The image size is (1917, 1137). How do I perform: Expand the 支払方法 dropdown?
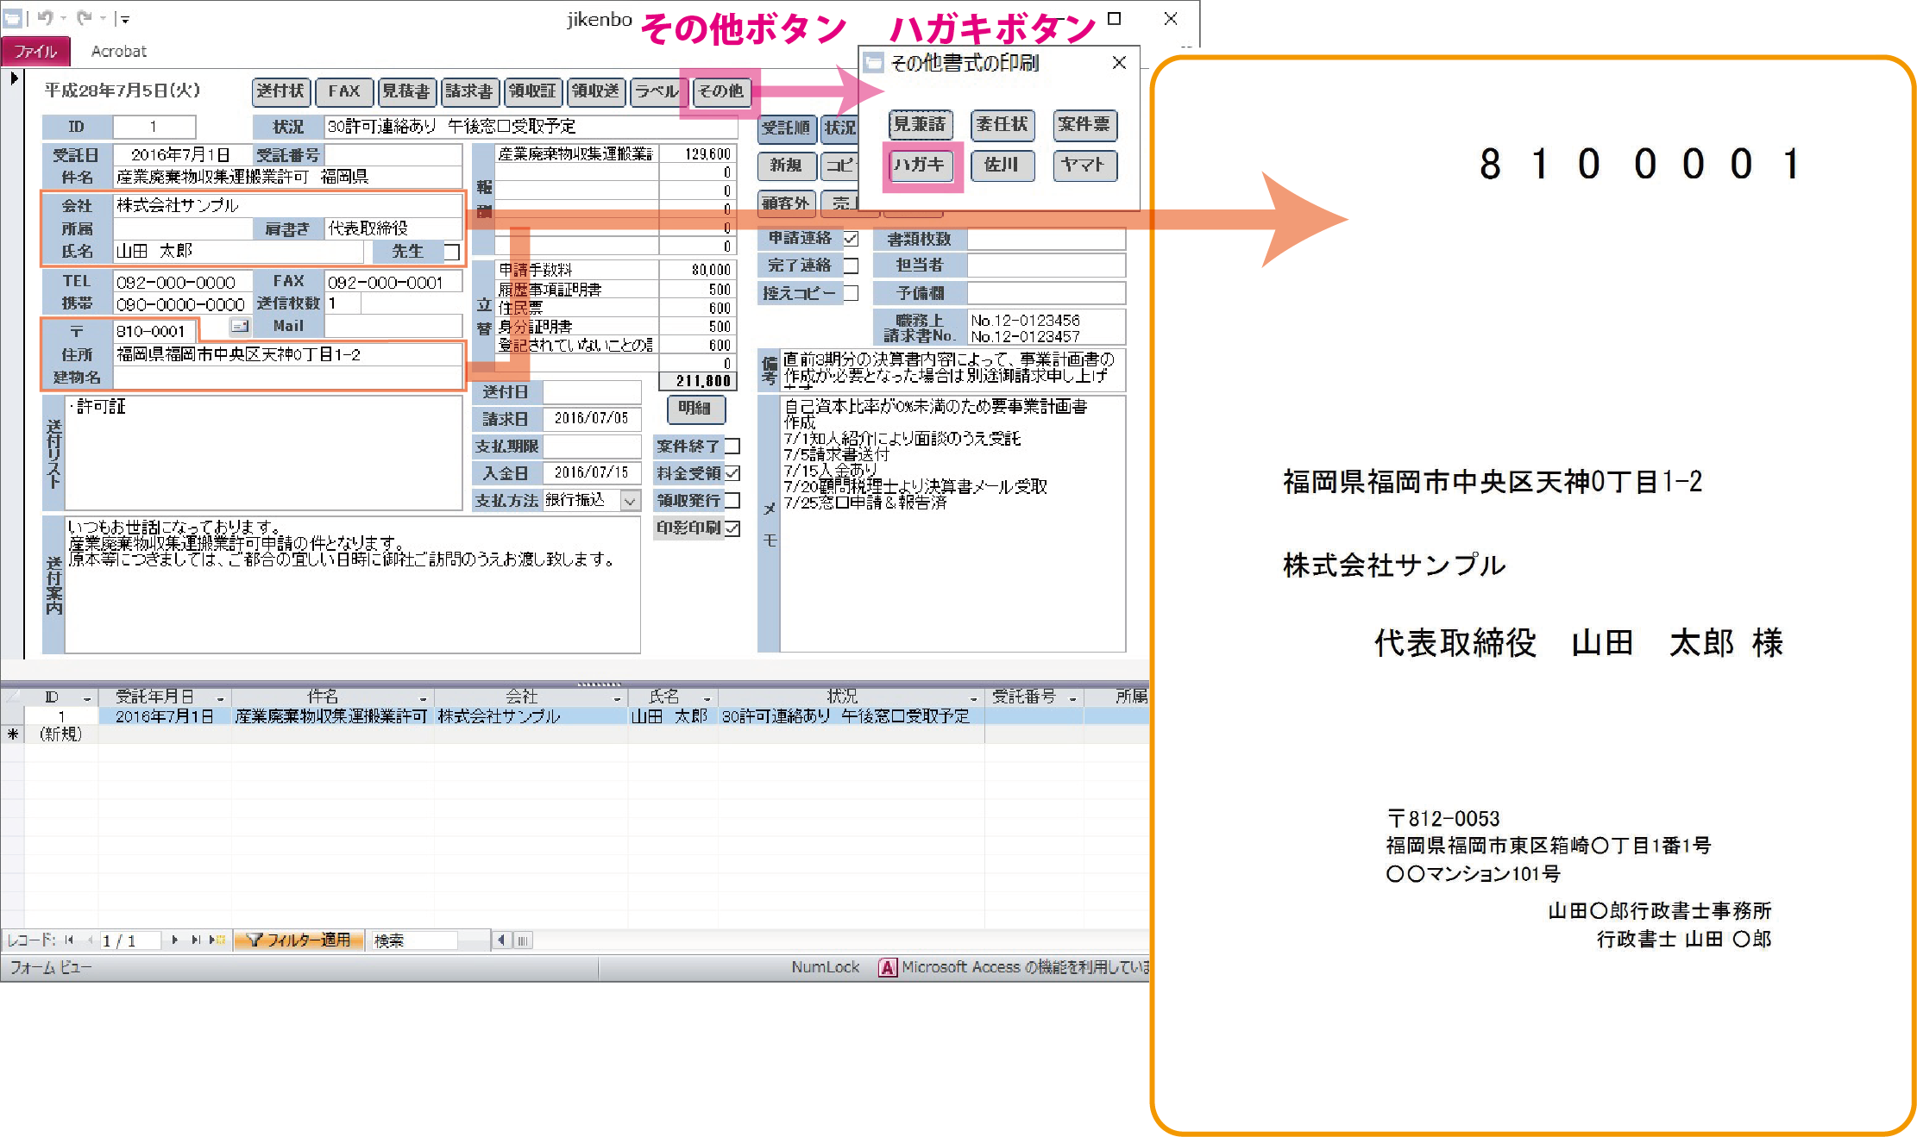[x=631, y=501]
